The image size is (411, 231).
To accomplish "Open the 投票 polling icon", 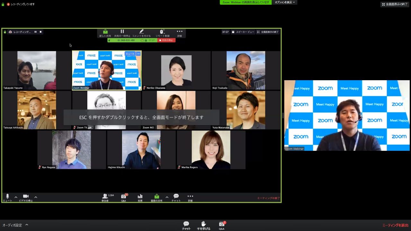I will (140, 198).
